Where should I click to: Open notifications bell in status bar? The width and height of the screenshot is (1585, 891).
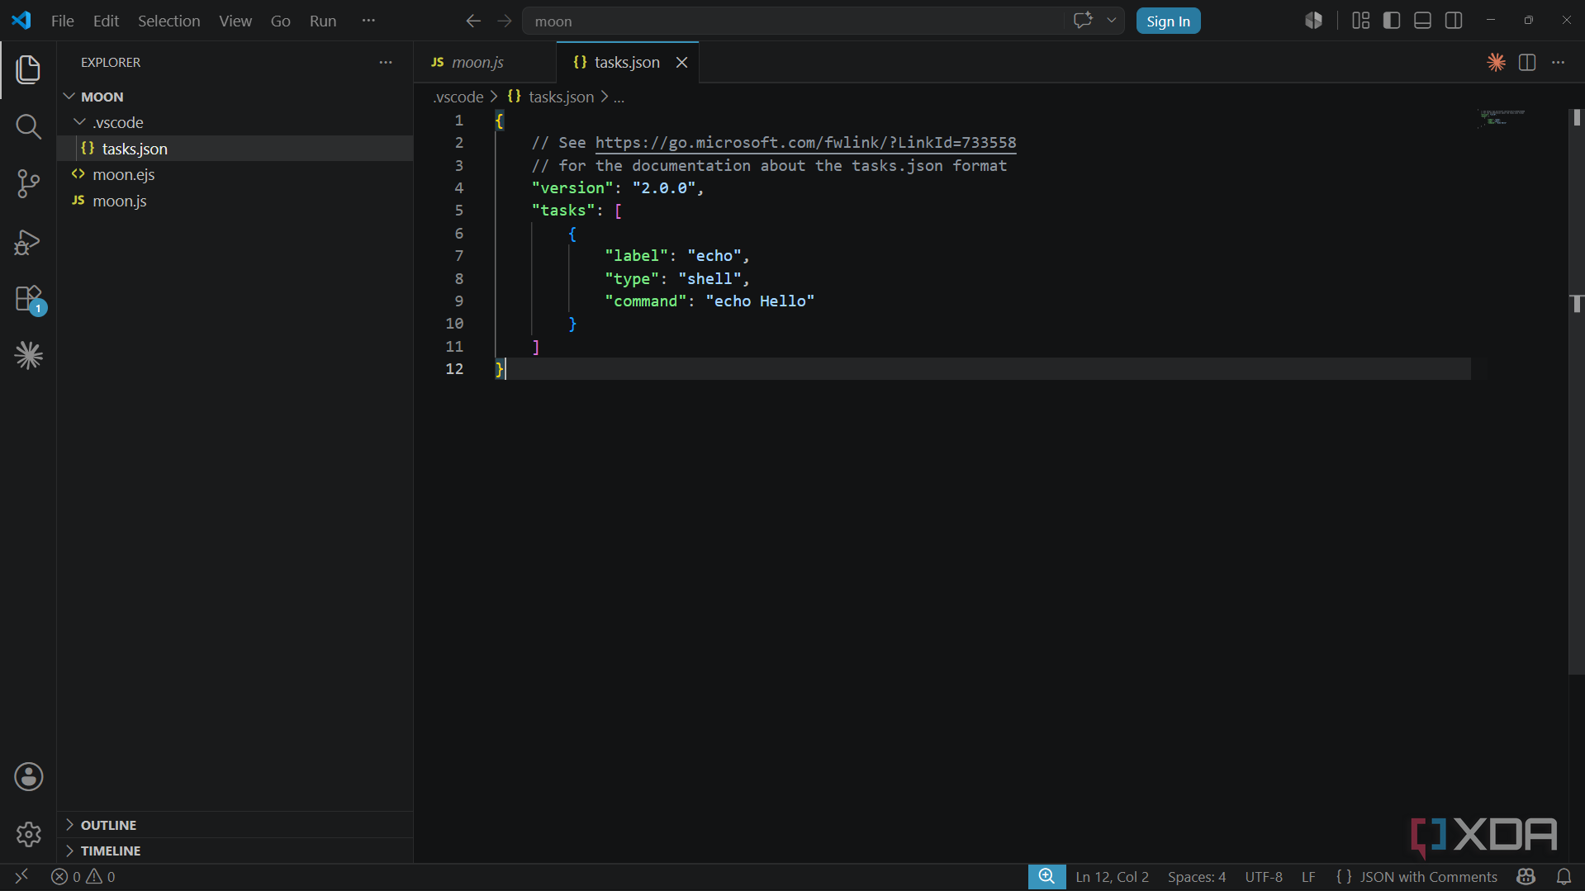point(1564,877)
